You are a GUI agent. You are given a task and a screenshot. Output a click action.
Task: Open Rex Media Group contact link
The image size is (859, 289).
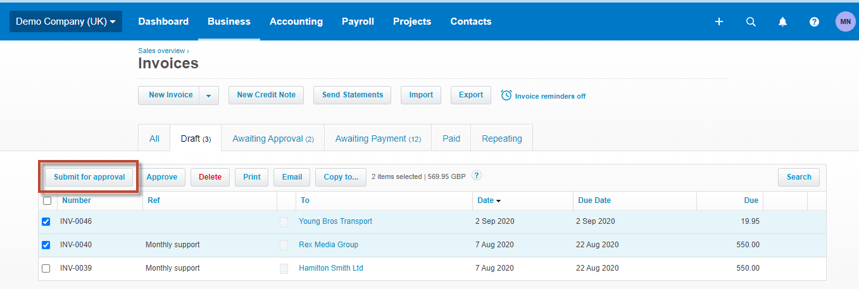point(329,245)
